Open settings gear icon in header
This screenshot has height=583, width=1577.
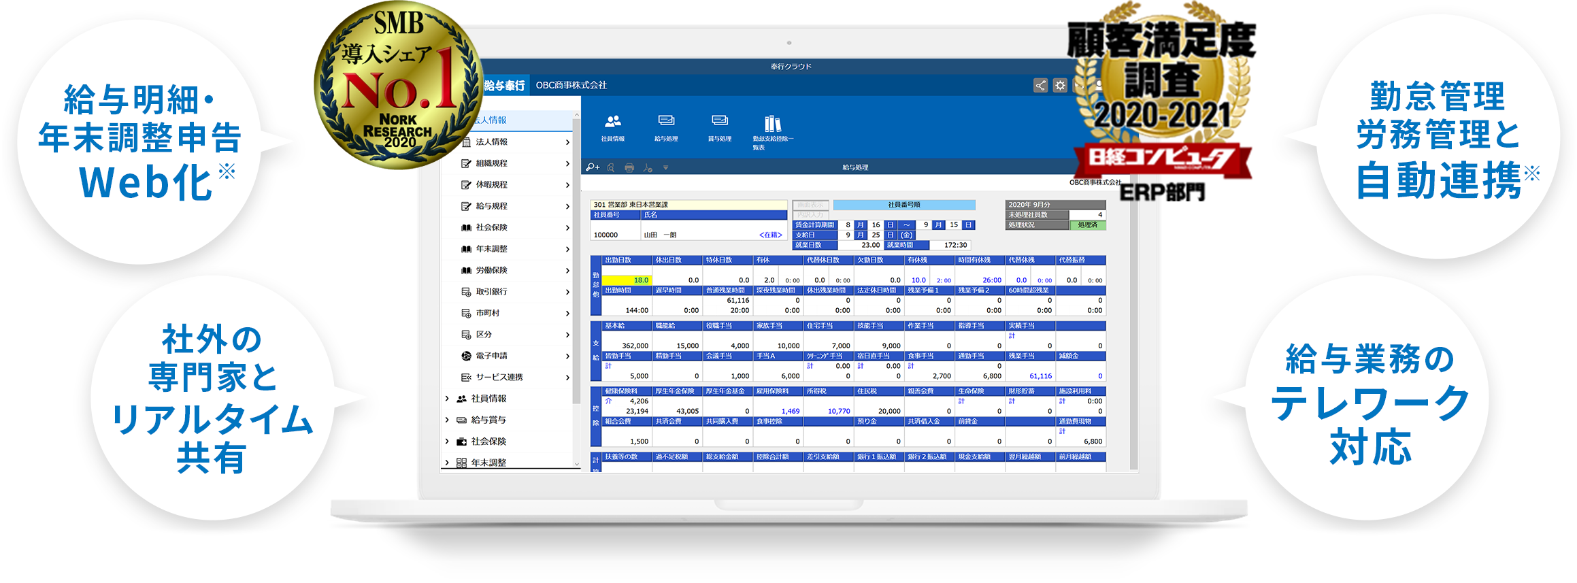click(x=1060, y=85)
